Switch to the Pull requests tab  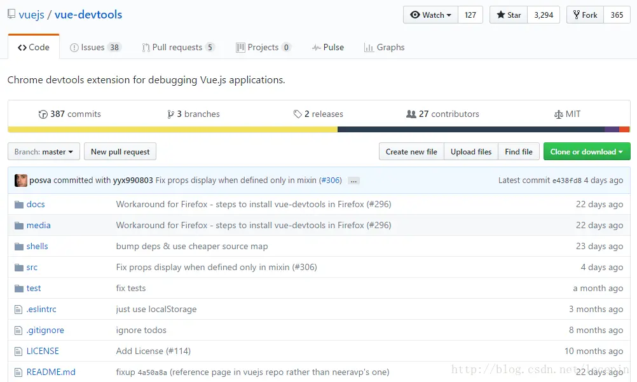(x=179, y=48)
